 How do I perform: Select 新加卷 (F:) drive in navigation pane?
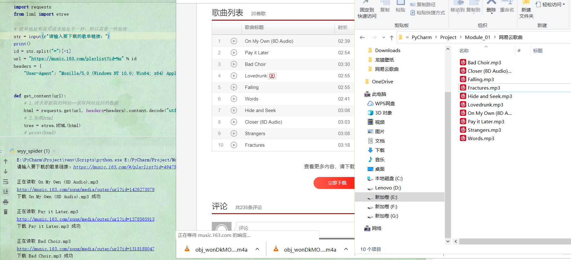[386, 207]
